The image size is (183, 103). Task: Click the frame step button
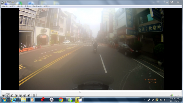coord(34,95)
